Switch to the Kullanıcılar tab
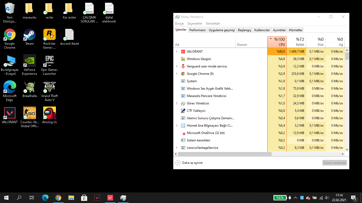The height and width of the screenshot is (203, 362). pos(262,30)
